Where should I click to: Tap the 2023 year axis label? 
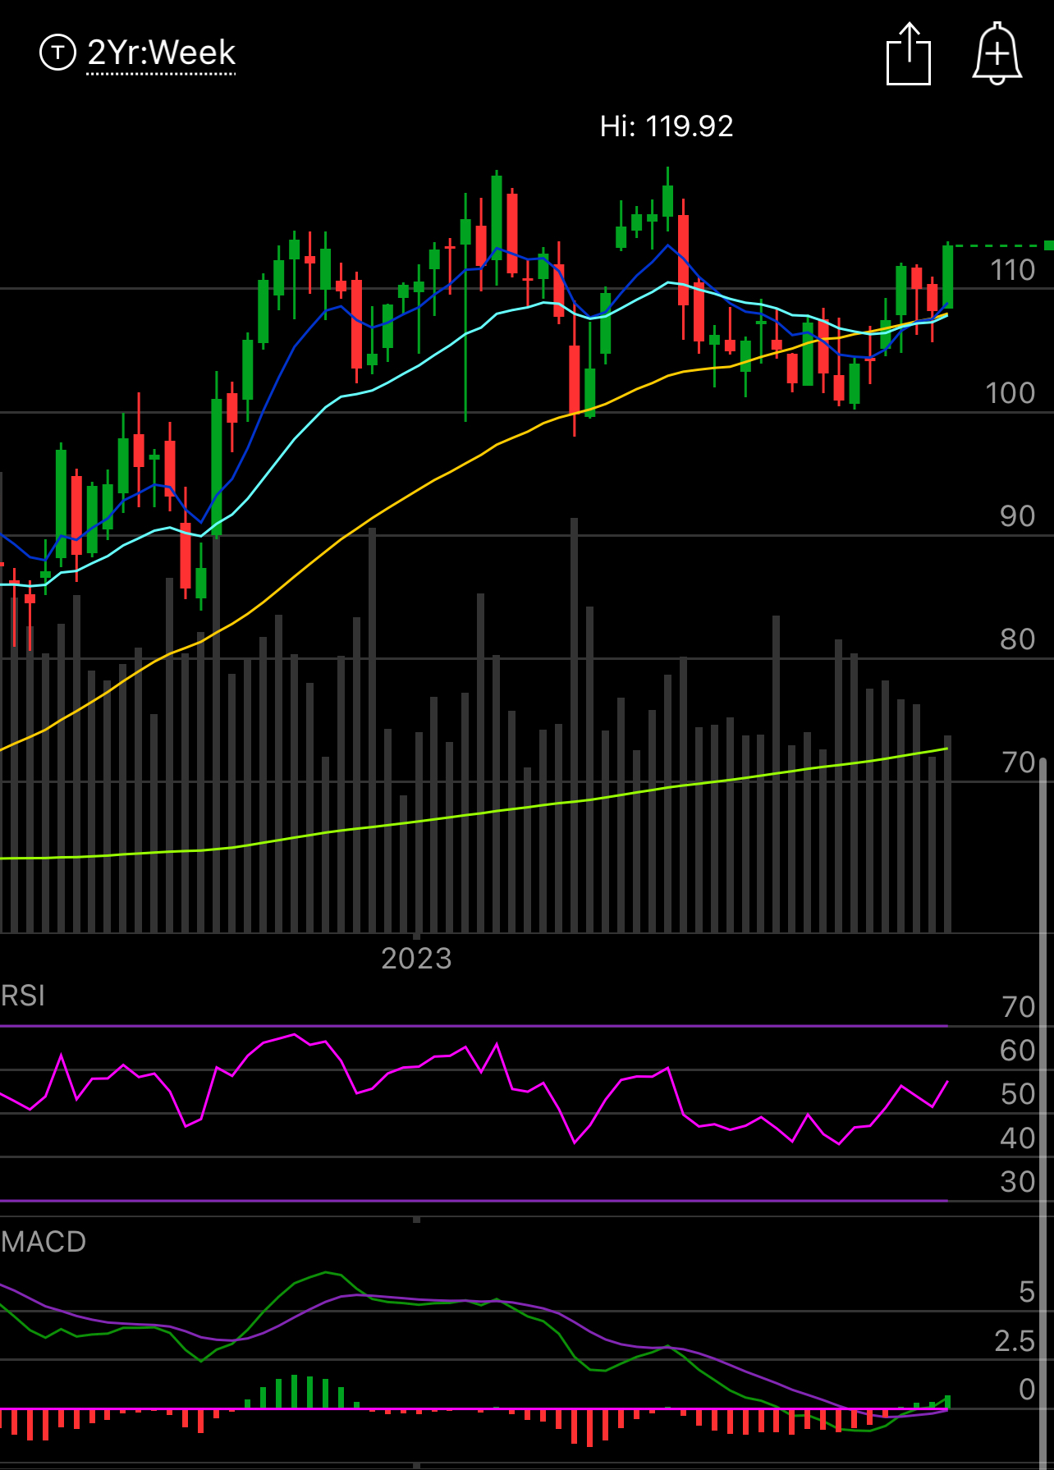pyautogui.click(x=416, y=959)
